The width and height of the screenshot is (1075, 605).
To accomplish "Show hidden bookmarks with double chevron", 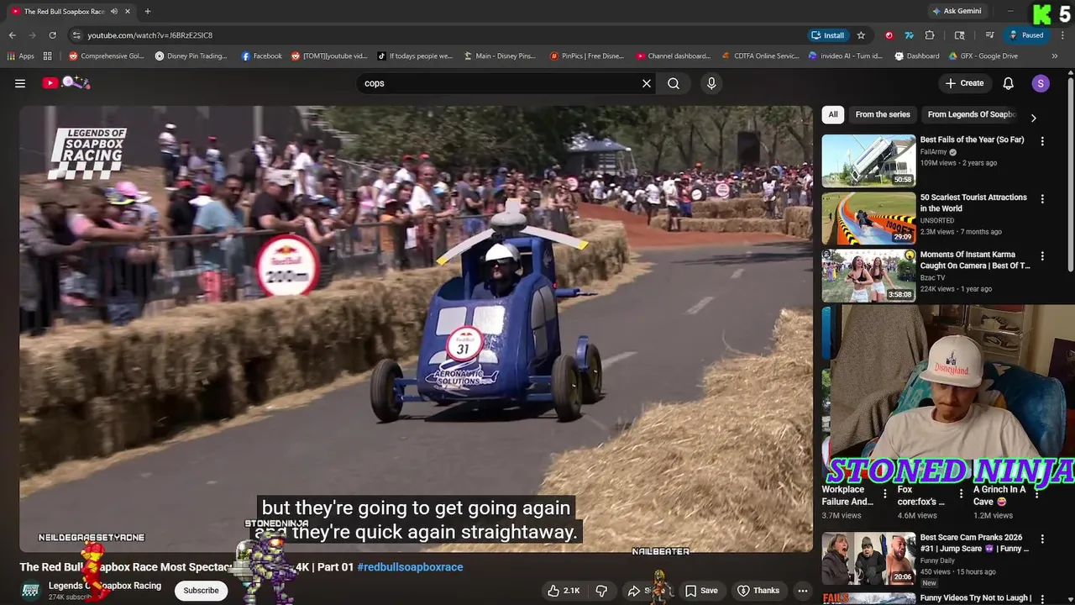I will (1055, 56).
